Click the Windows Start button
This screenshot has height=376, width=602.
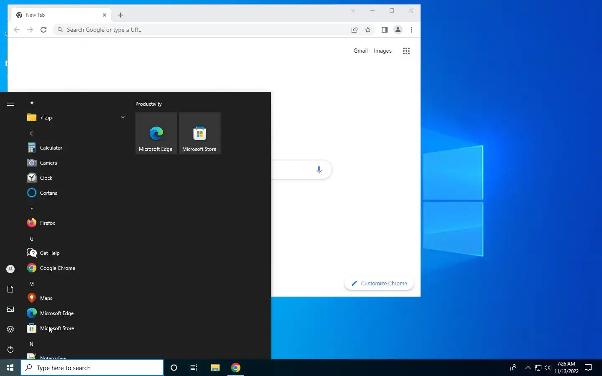click(x=10, y=368)
